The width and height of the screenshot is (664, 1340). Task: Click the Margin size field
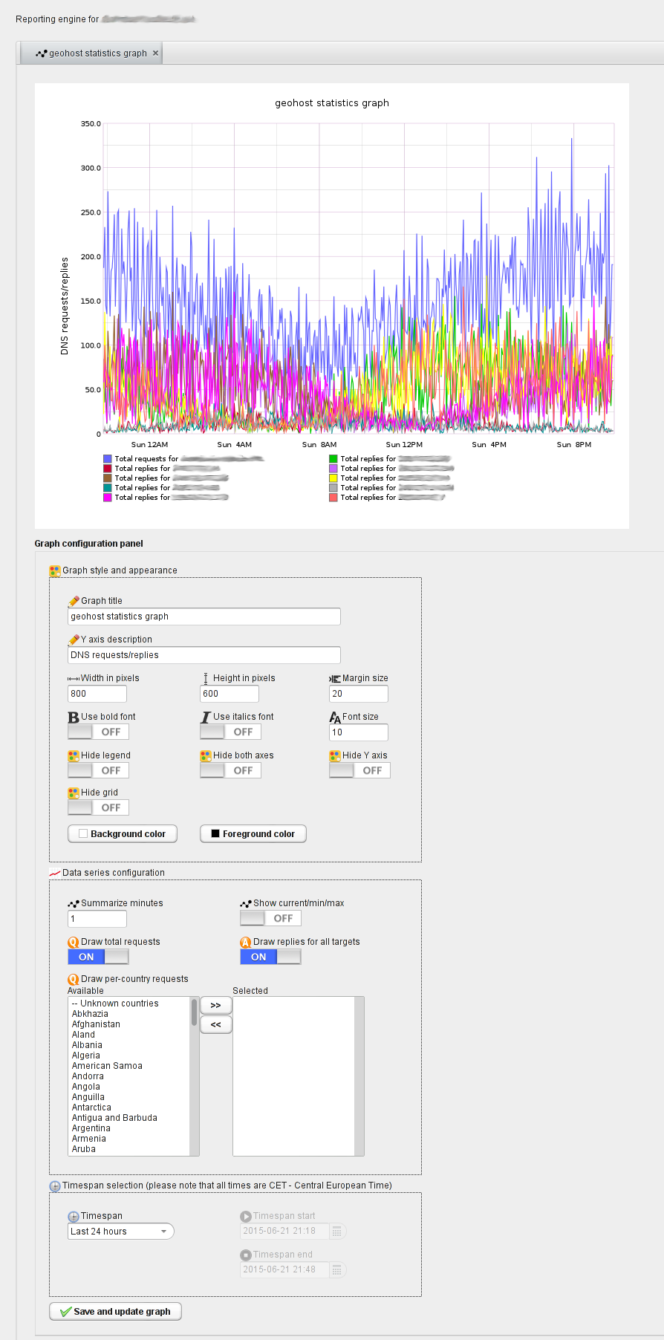(x=359, y=694)
